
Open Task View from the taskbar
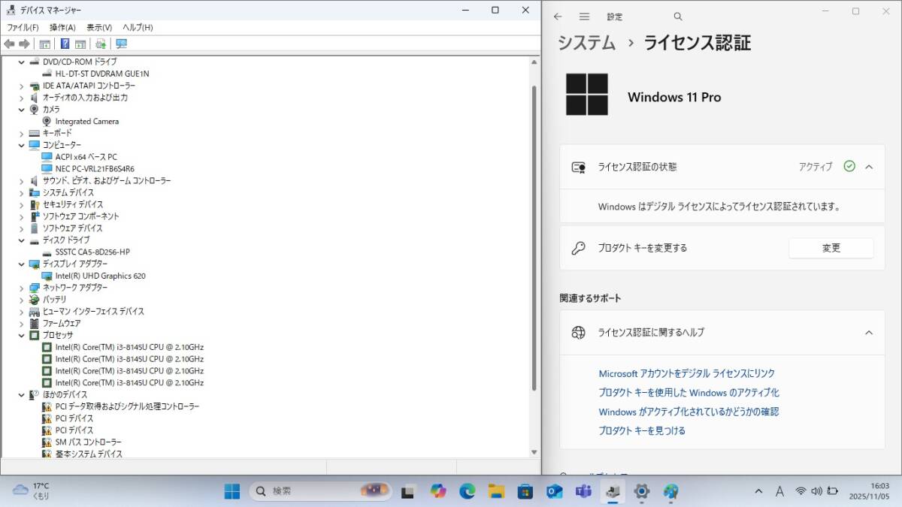pos(408,491)
